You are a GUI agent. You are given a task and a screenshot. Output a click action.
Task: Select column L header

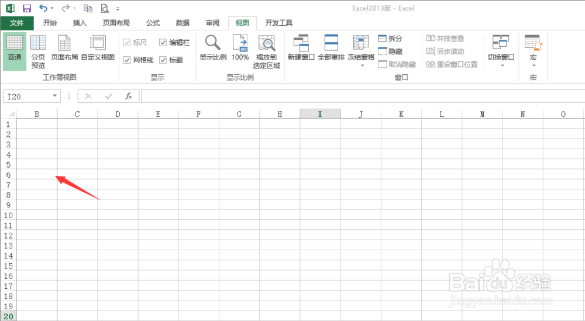pyautogui.click(x=442, y=114)
